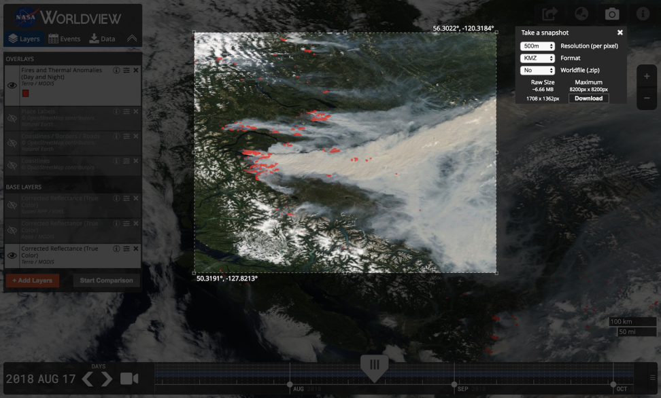
Task: Remove Terra / MODIS reflectance layer
Action: point(136,249)
